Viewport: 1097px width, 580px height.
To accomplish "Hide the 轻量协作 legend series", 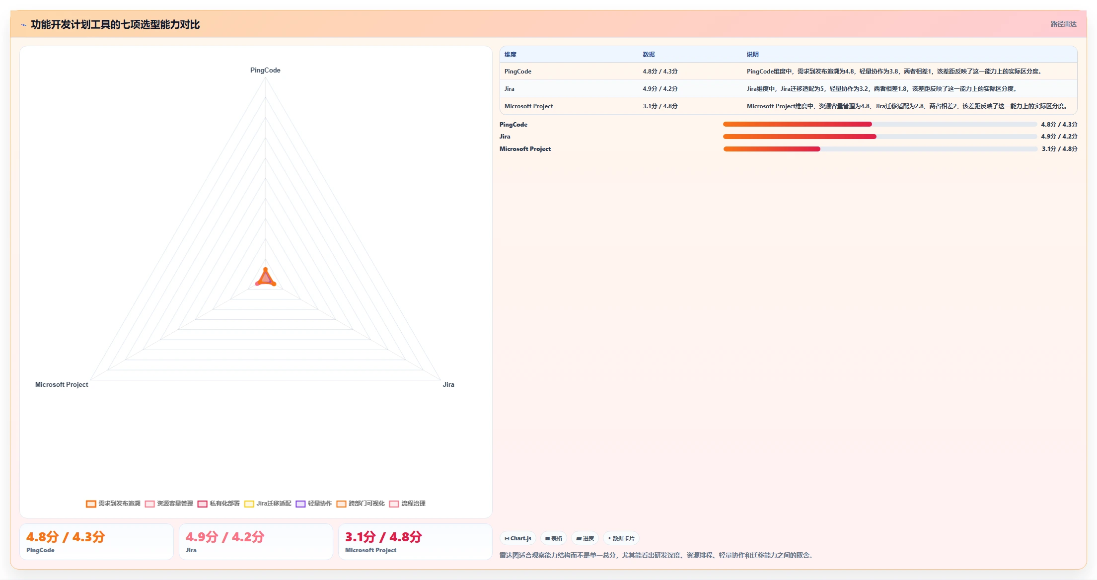I will (314, 504).
